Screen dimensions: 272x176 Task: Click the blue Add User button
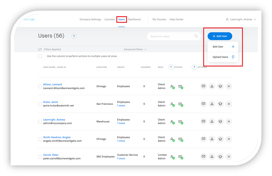(x=220, y=36)
